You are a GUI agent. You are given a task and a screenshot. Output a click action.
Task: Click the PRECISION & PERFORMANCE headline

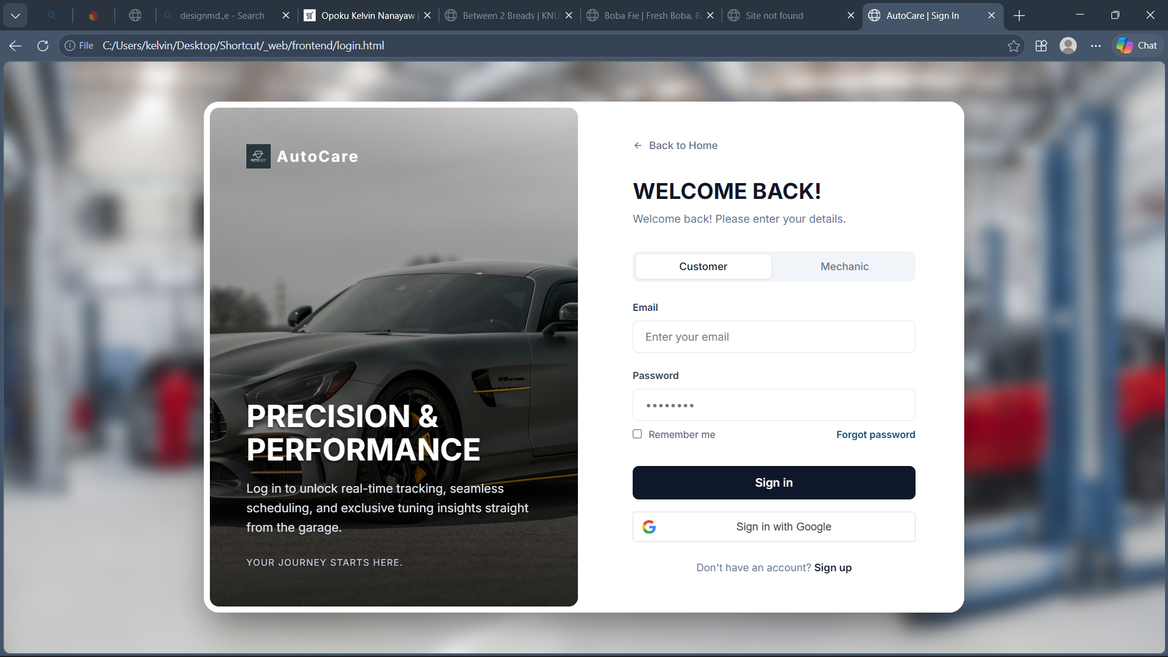363,433
